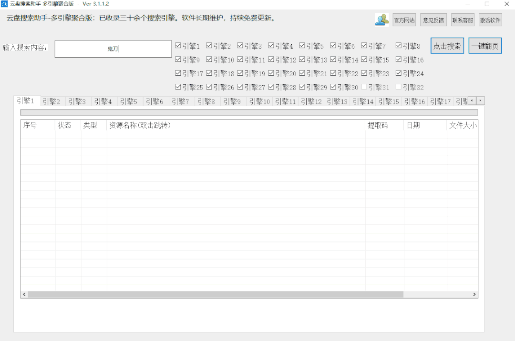Viewport: 515px width, 341px height.
Task: Toggle the 引擎16 checkbox
Action: (x=399, y=60)
